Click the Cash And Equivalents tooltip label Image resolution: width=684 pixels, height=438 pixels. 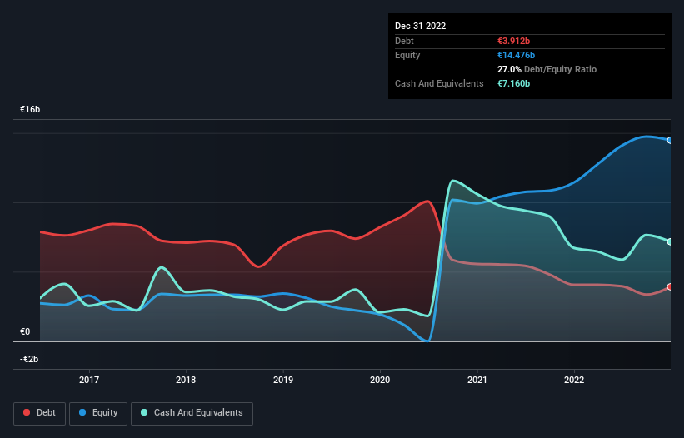(439, 83)
